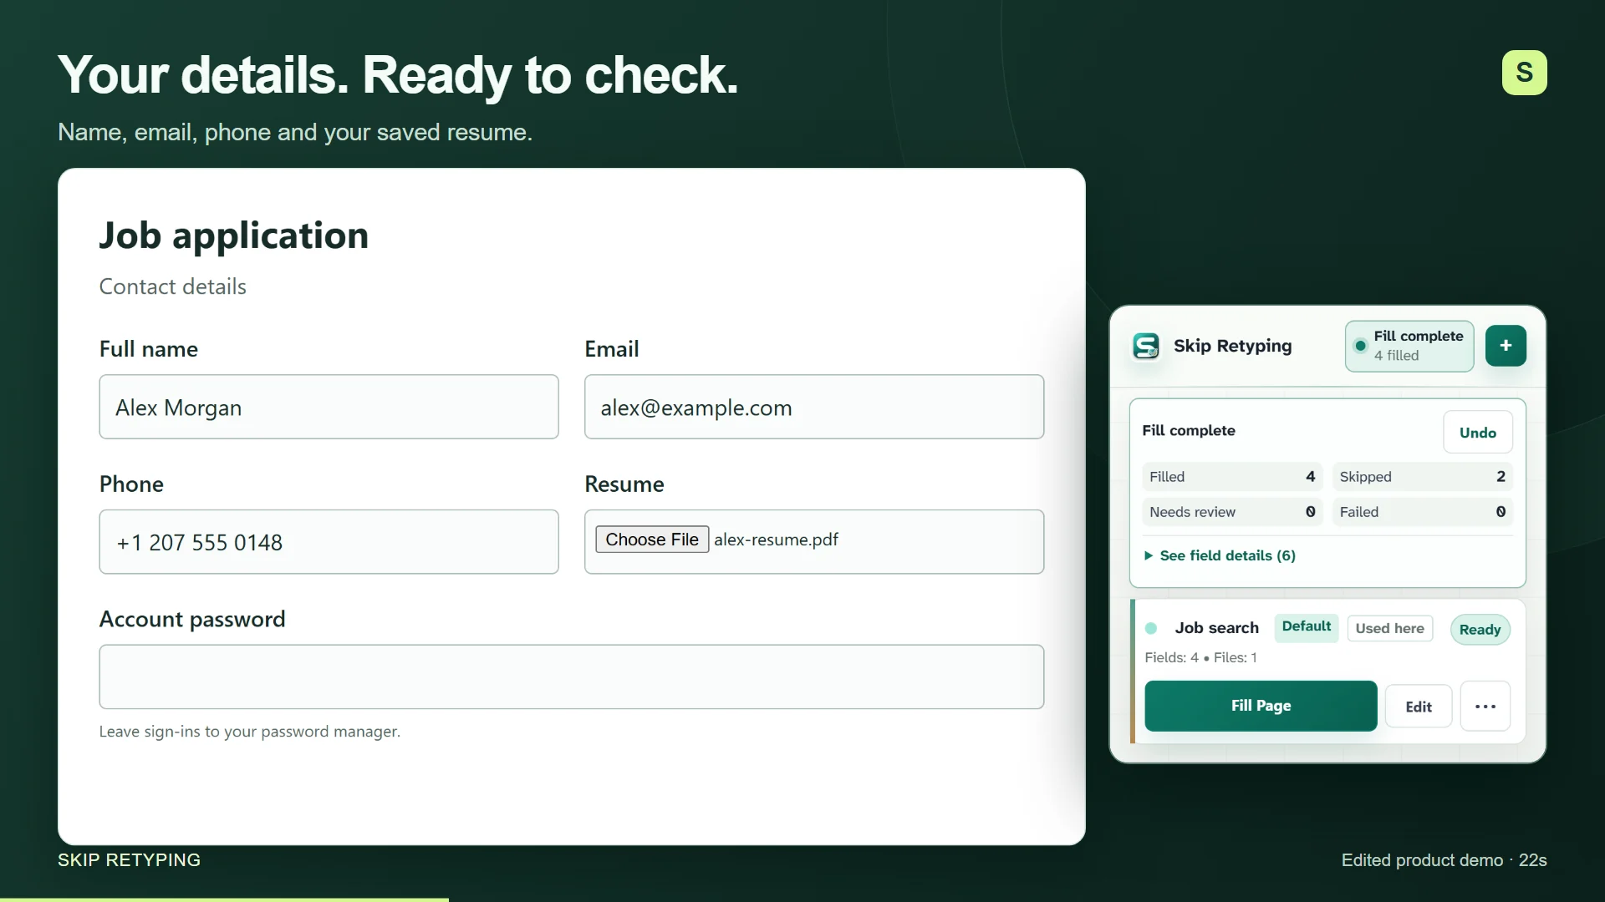This screenshot has width=1605, height=902.
Task: Click the green plus add button
Action: pos(1506,346)
